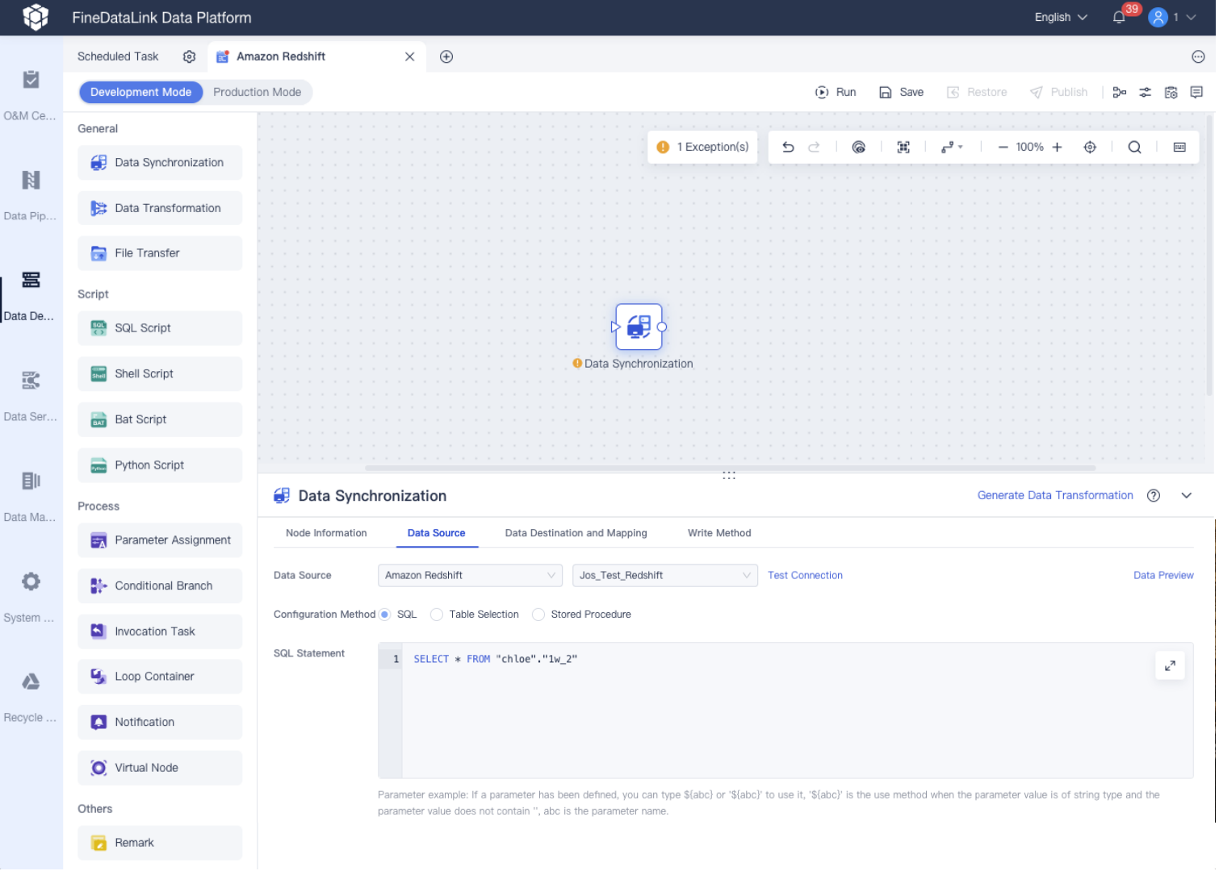Click Data Preview link

(x=1163, y=575)
